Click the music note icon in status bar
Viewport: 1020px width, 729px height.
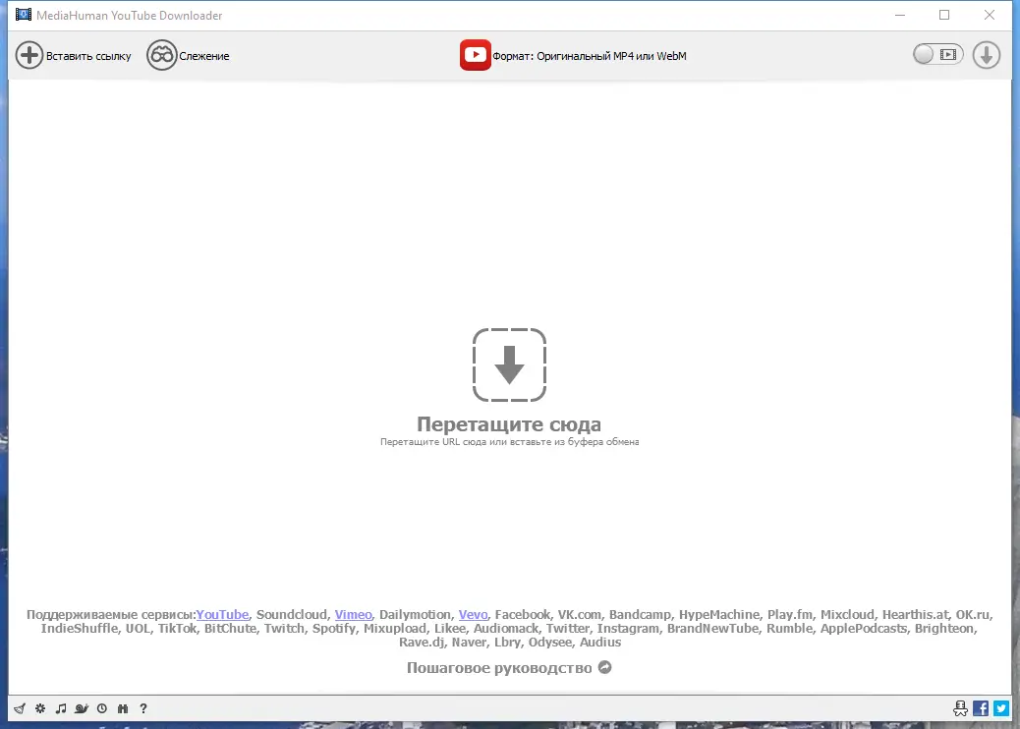pos(61,708)
